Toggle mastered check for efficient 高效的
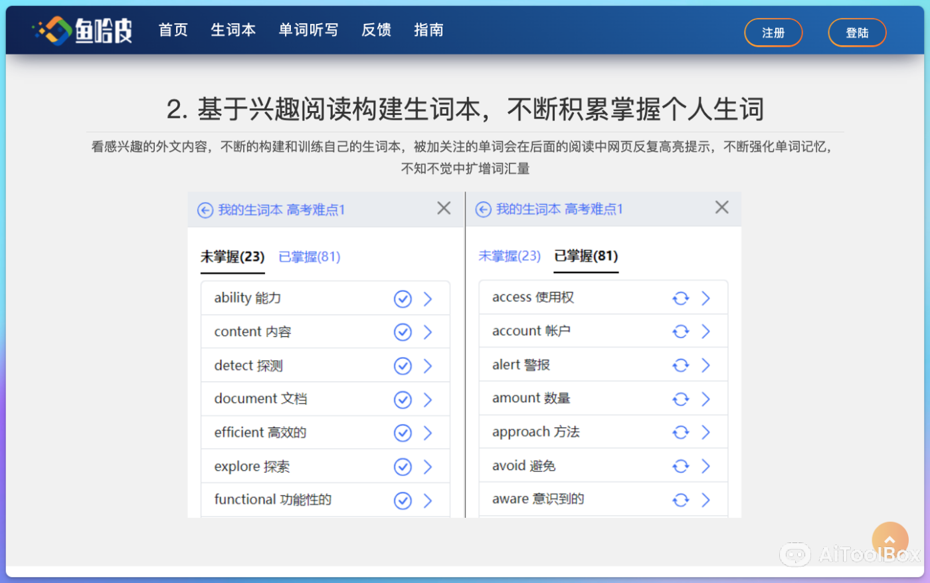 pos(403,433)
